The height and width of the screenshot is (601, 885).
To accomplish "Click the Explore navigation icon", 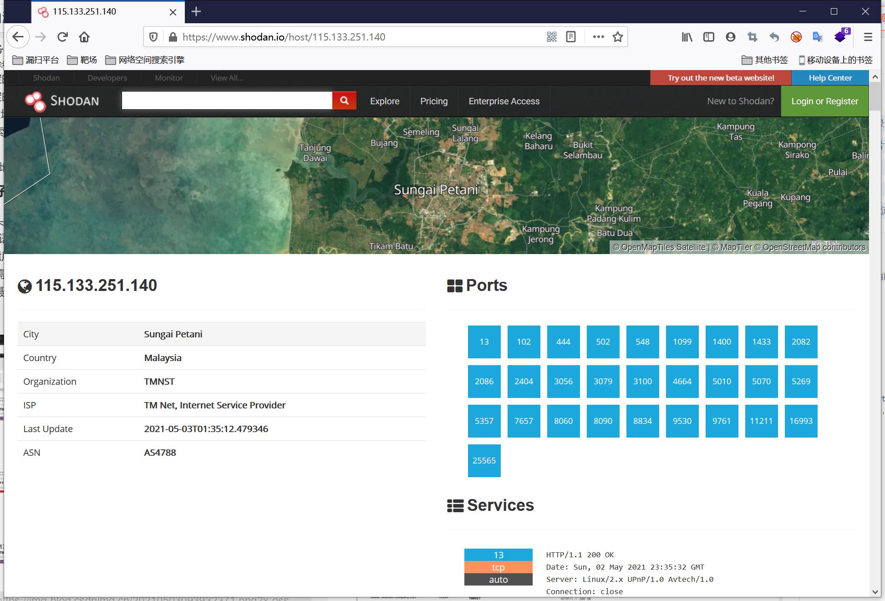I will [385, 101].
